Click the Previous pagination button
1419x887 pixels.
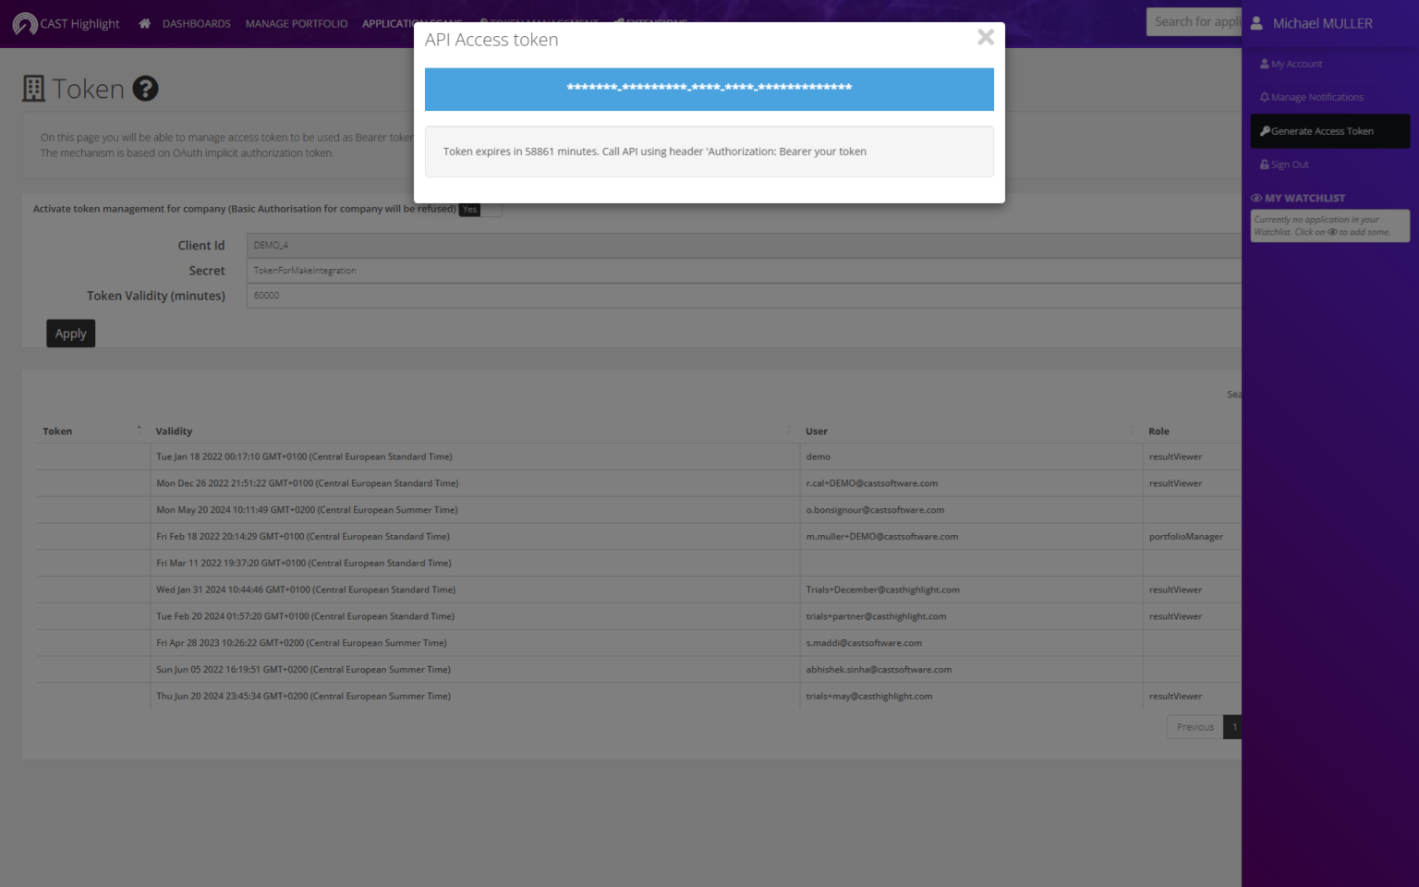[1194, 726]
